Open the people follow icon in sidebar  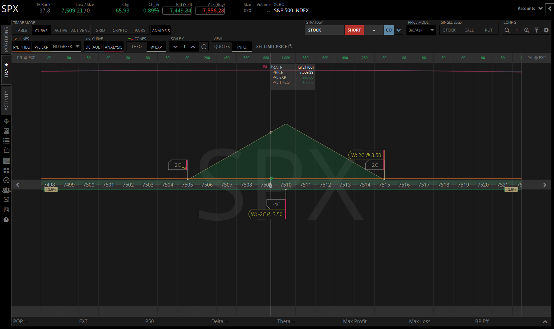(6, 190)
